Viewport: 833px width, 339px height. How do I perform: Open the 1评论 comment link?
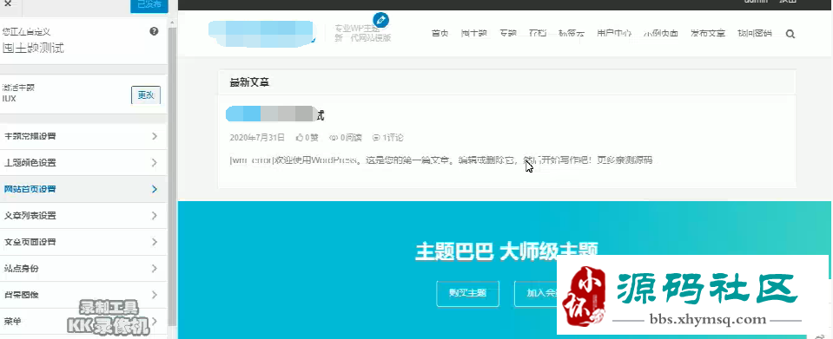pos(387,137)
